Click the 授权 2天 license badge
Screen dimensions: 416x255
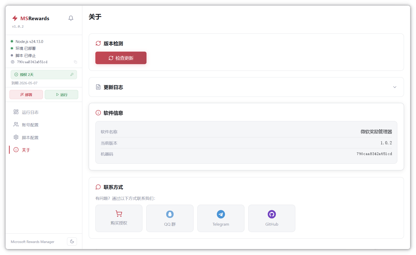44,75
